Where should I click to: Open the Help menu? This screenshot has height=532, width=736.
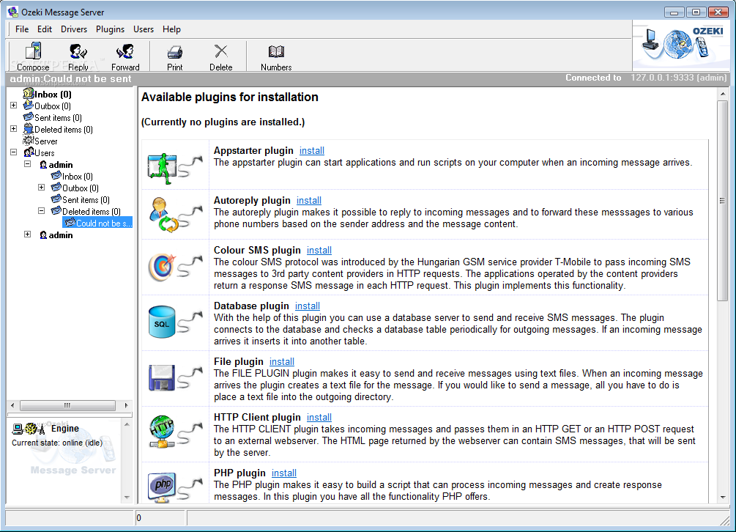click(x=171, y=29)
